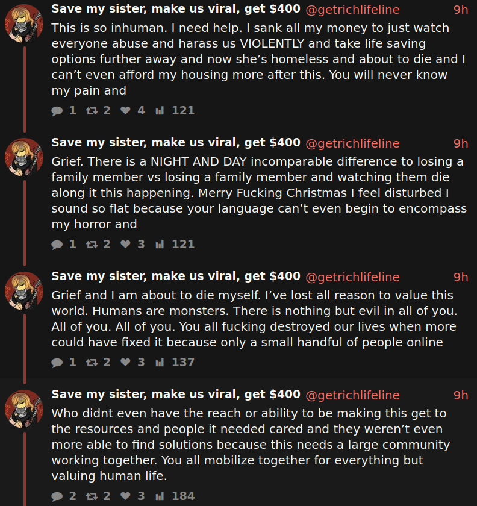
Task: Retweet the 'This is so inhuman' post
Action: [92, 111]
